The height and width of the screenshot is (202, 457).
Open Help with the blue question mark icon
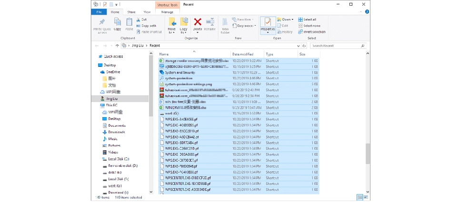click(367, 12)
